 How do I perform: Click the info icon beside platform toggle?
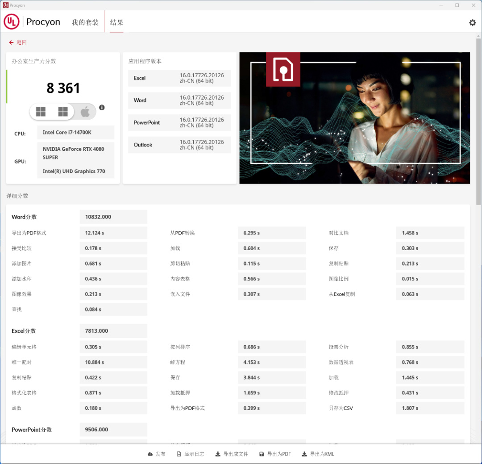pos(102,107)
